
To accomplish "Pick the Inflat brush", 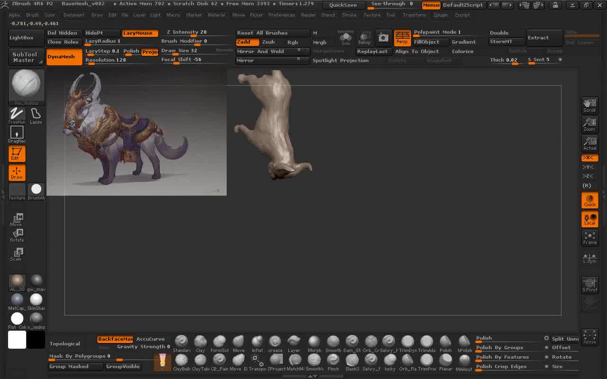I will click(257, 344).
